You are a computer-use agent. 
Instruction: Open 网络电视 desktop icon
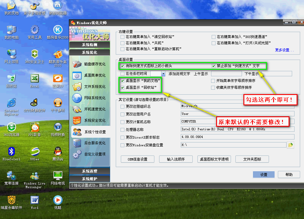pyautogui.click(x=58, y=178)
